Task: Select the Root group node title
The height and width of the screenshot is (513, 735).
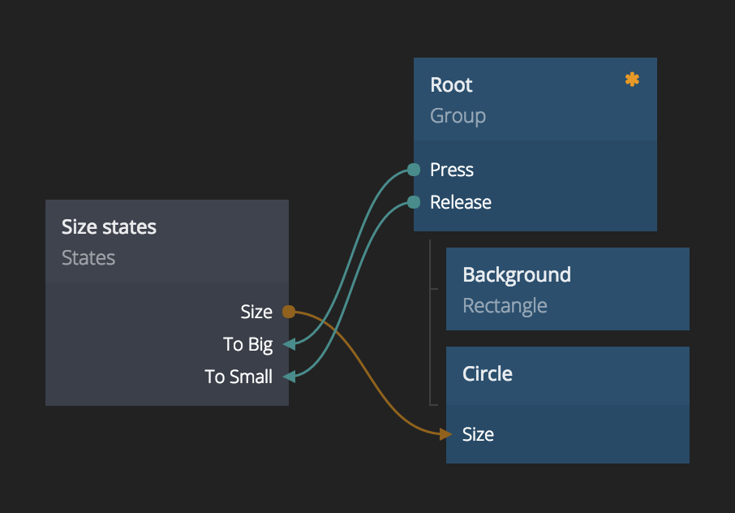Action: (451, 85)
